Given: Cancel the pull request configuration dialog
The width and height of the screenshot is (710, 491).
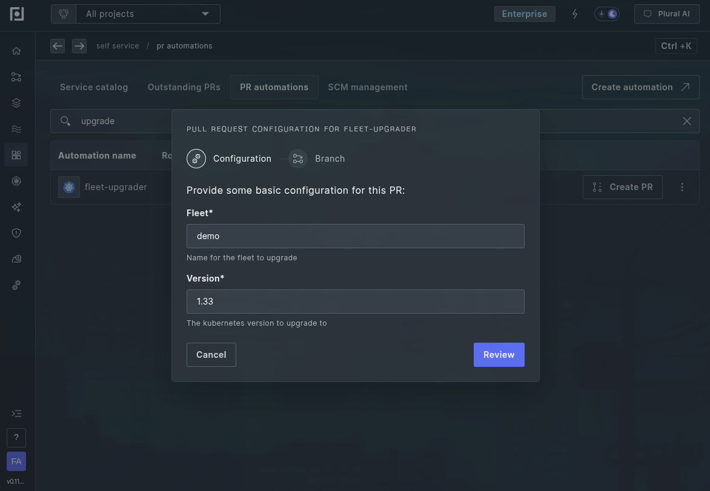Looking at the screenshot, I should 211,355.
